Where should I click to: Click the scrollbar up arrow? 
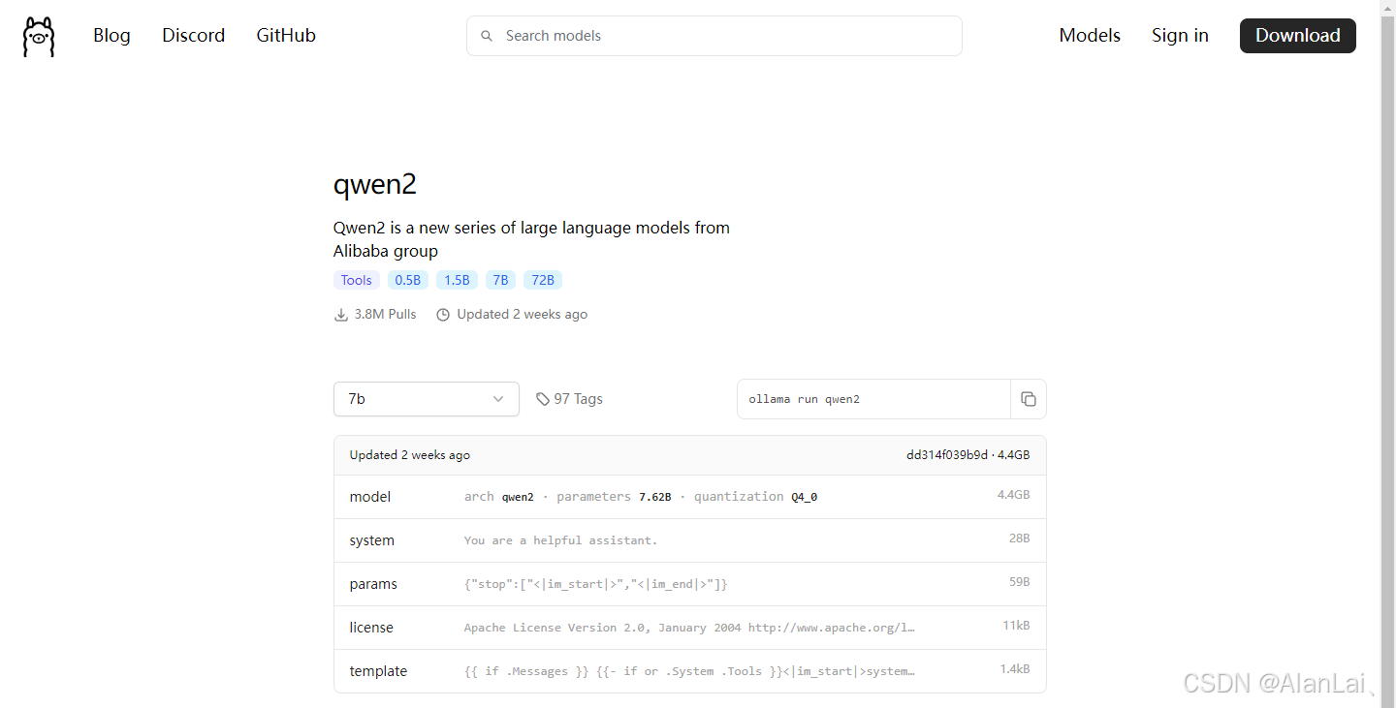click(1387, 8)
